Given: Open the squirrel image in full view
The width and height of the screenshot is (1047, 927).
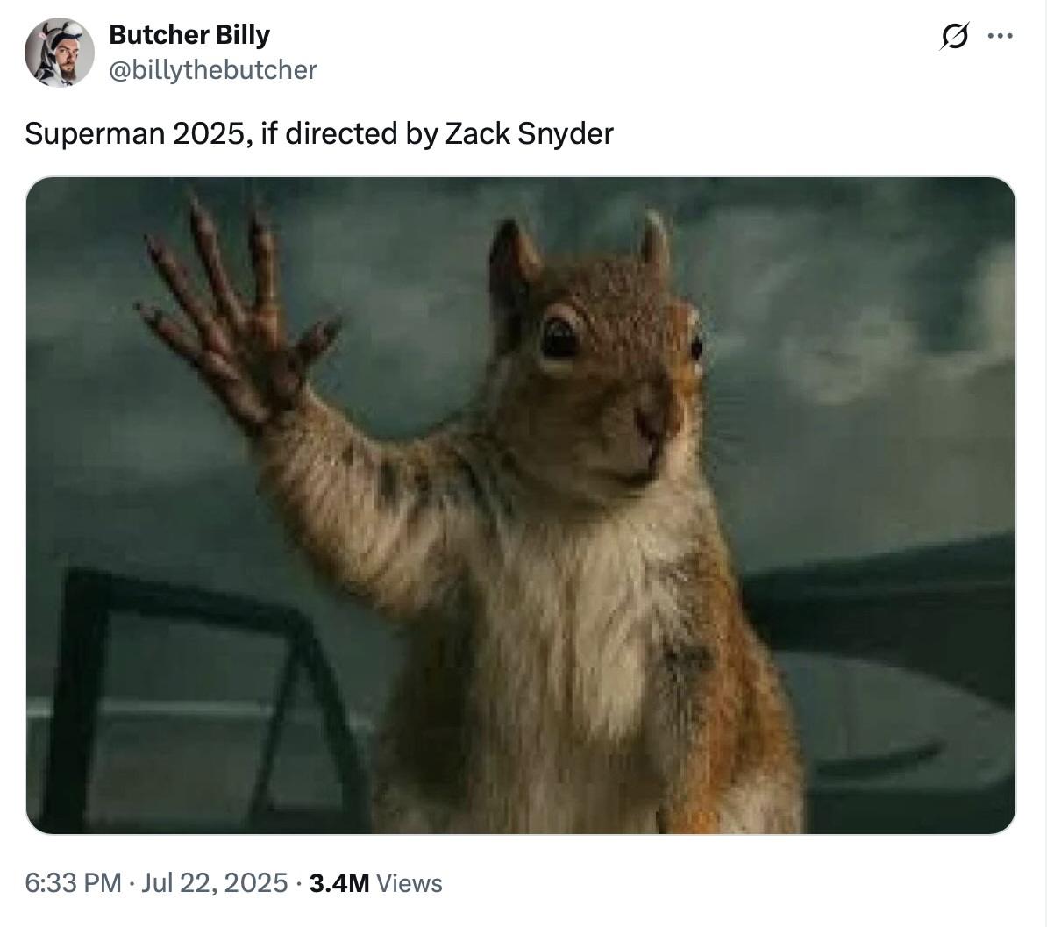Looking at the screenshot, I should (x=521, y=505).
